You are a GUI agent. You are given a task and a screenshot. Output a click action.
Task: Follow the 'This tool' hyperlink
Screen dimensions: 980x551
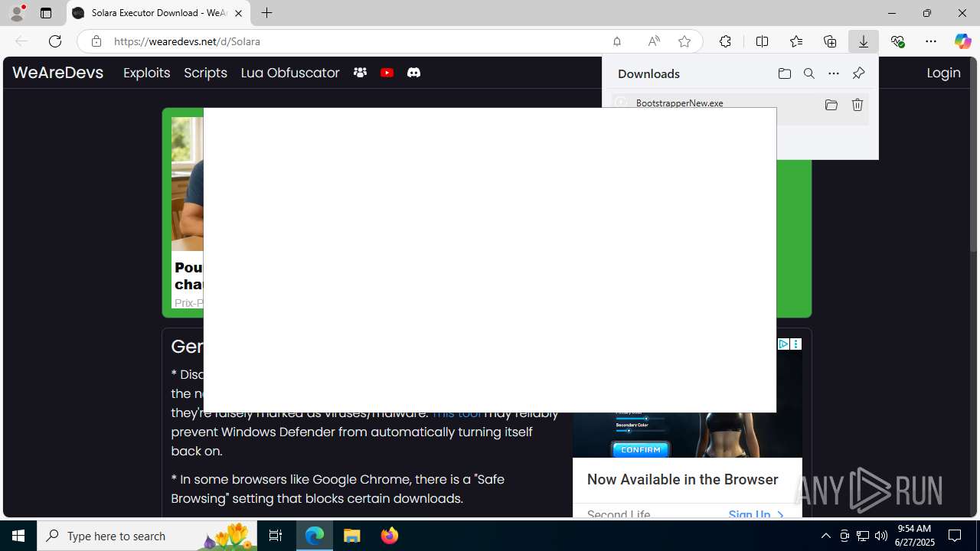pyautogui.click(x=457, y=412)
